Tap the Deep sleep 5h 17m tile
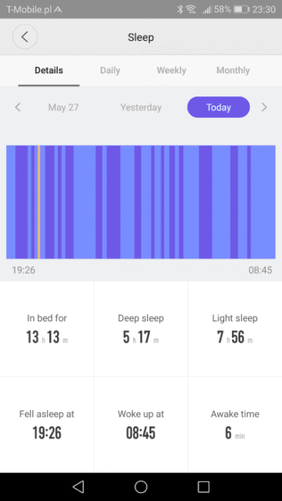The height and width of the screenshot is (501, 282). point(141,329)
